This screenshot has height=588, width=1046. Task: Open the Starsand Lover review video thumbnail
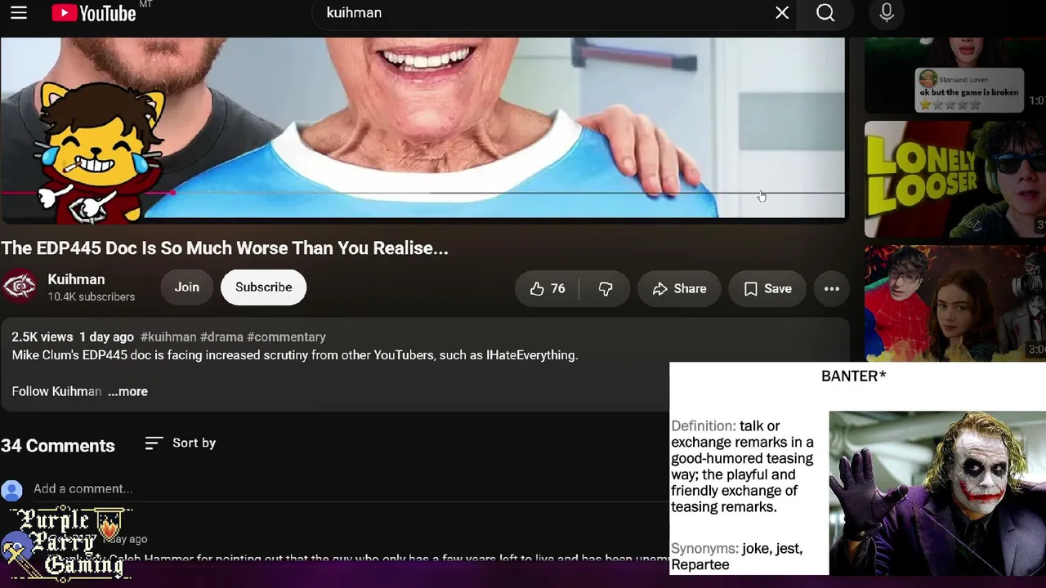point(955,75)
